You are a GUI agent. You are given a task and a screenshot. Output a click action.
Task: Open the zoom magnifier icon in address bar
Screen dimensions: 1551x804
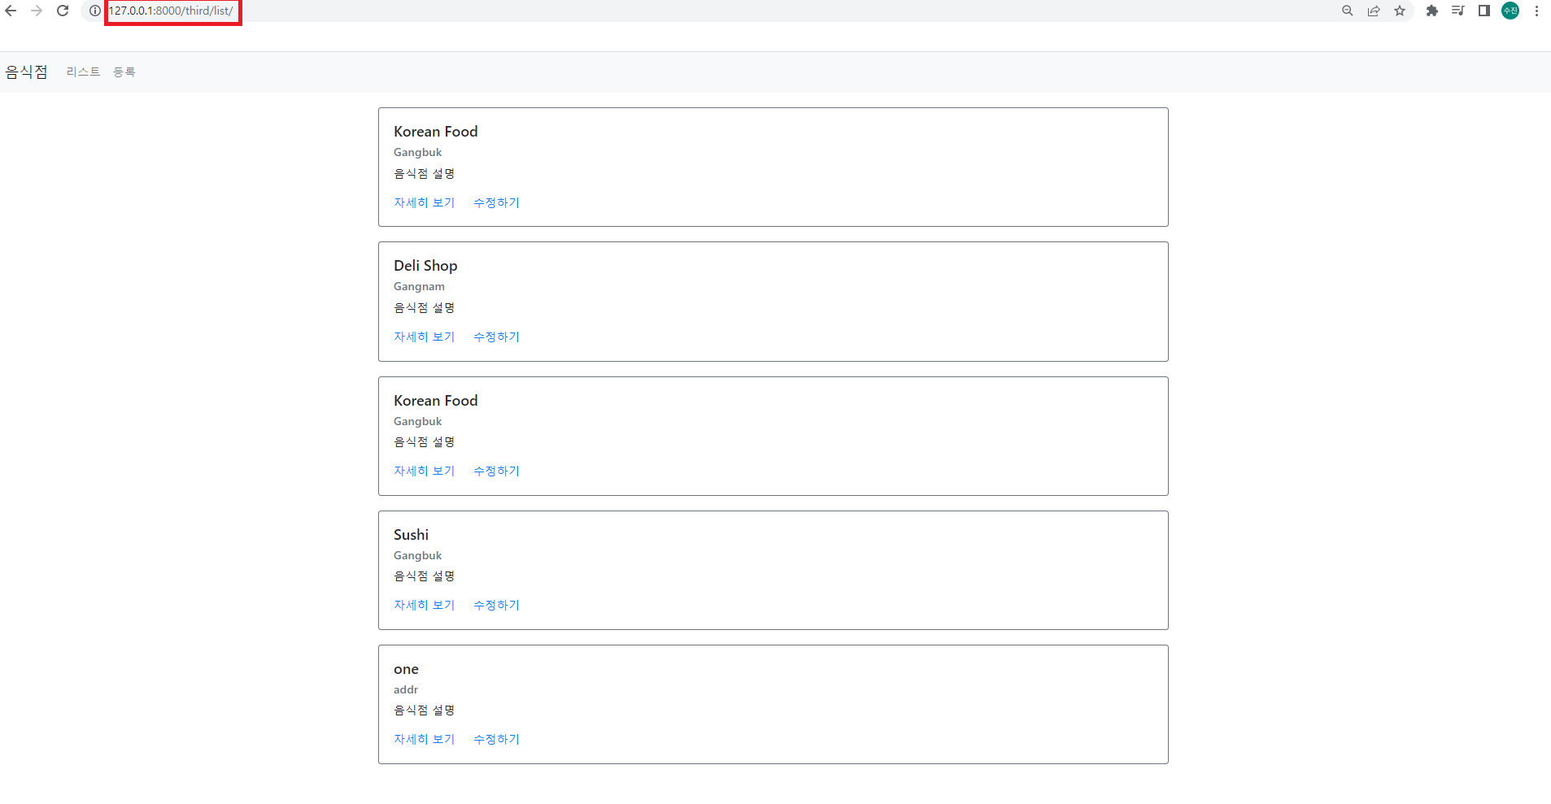[x=1348, y=11]
